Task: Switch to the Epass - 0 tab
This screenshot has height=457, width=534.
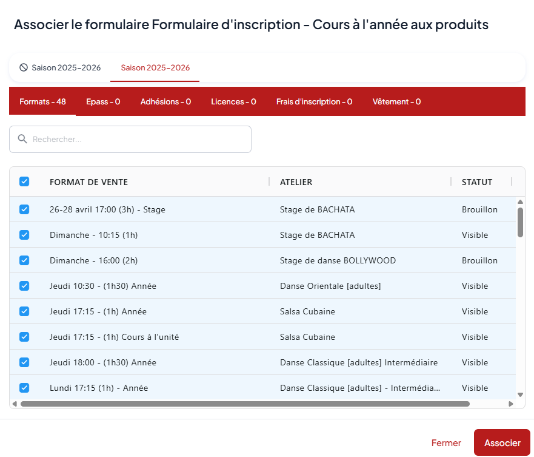Action: click(x=103, y=101)
